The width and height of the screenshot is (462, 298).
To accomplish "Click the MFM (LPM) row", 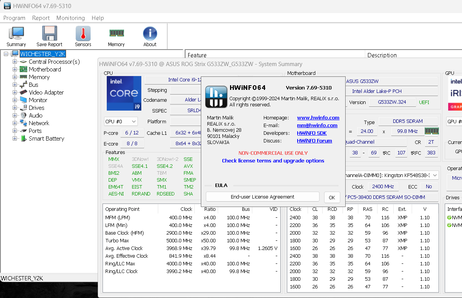I will tap(191, 218).
